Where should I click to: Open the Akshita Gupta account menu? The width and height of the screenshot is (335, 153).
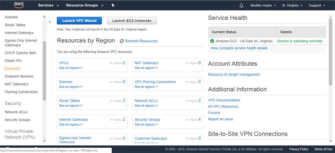click(x=263, y=5)
